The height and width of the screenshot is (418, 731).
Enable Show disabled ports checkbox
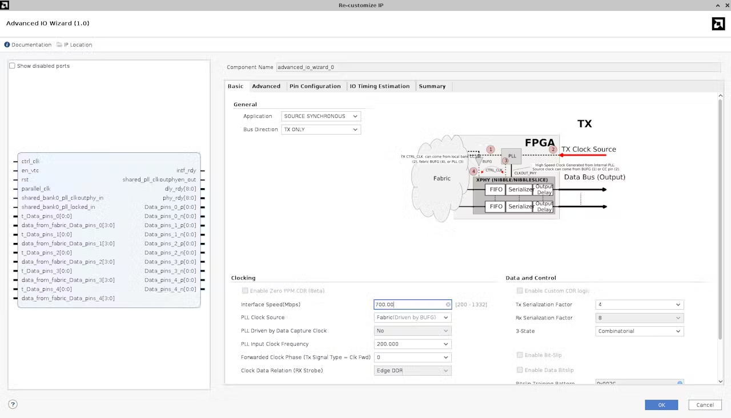click(x=12, y=66)
